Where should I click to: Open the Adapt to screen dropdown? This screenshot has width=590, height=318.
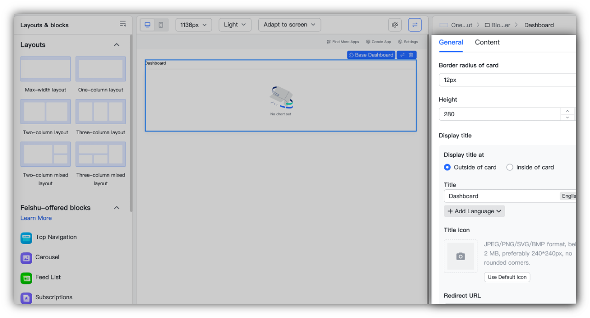tap(289, 25)
